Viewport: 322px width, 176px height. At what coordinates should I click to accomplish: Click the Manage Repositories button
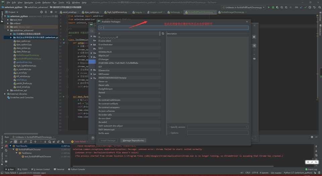coord(133,140)
